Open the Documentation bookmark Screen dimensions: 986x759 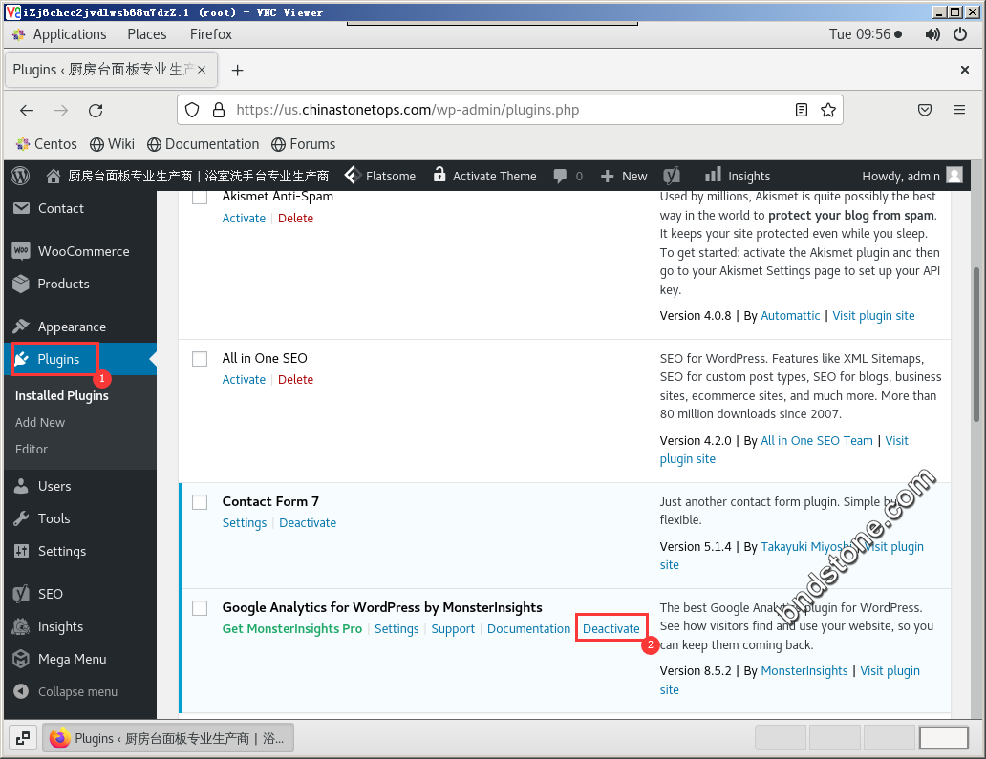click(x=204, y=144)
